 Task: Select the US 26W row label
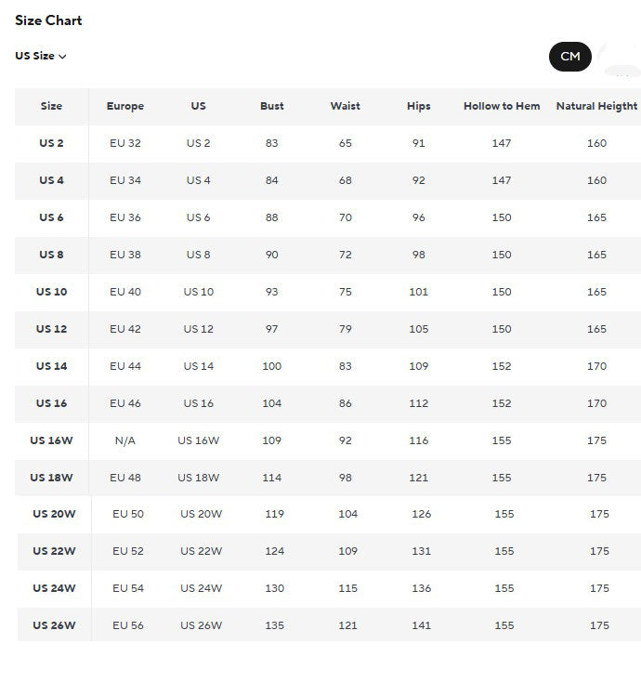pos(54,625)
